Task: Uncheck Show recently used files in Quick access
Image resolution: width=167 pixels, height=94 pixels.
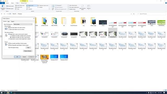Action: click(17, 44)
